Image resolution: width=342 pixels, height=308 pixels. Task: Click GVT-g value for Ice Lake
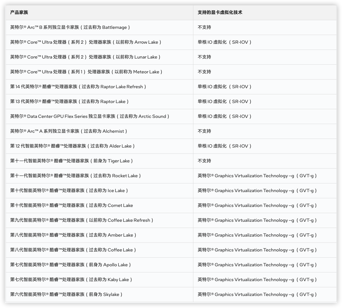(257, 190)
